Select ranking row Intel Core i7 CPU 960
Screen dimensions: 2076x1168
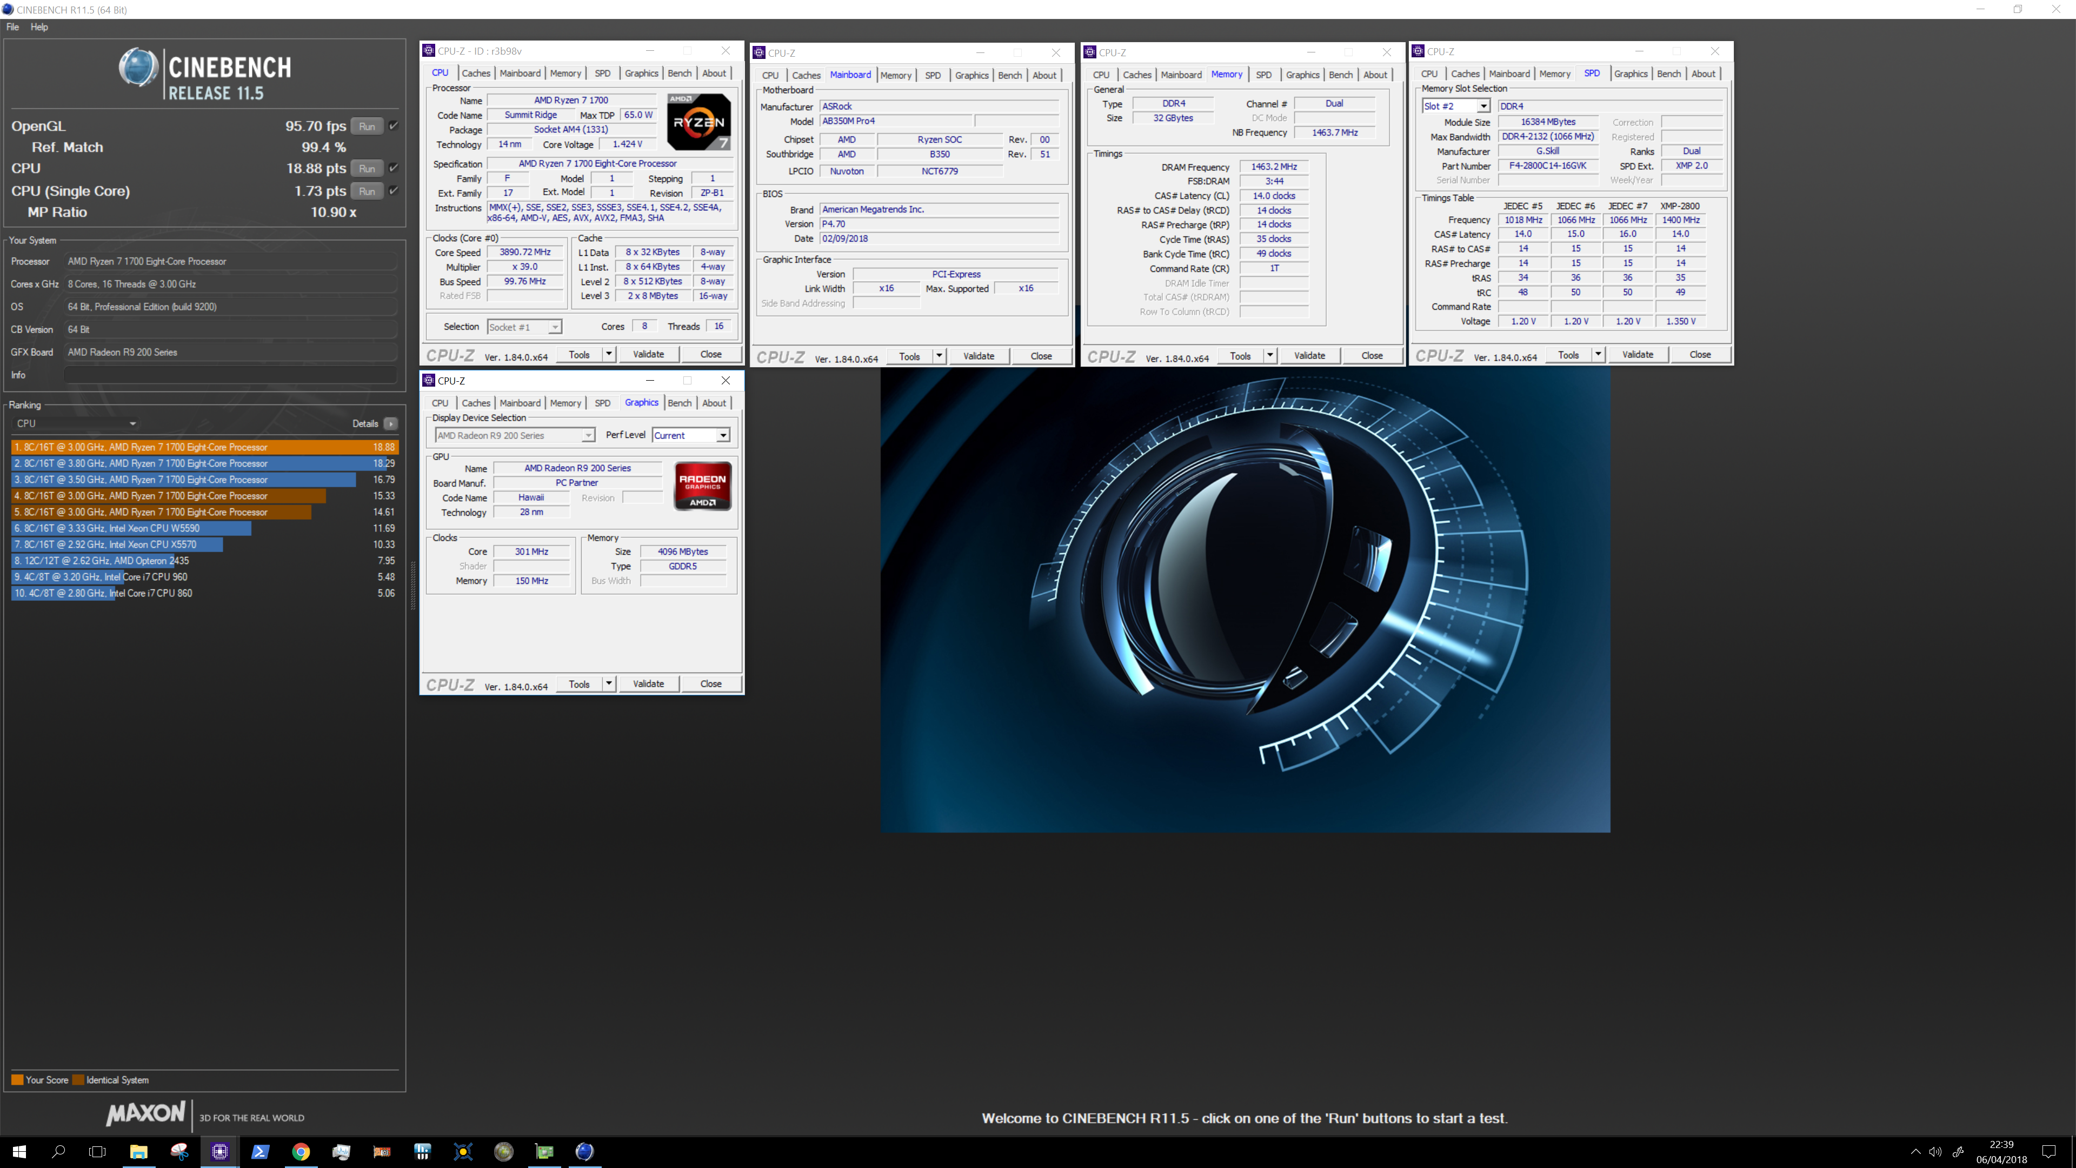coord(205,576)
